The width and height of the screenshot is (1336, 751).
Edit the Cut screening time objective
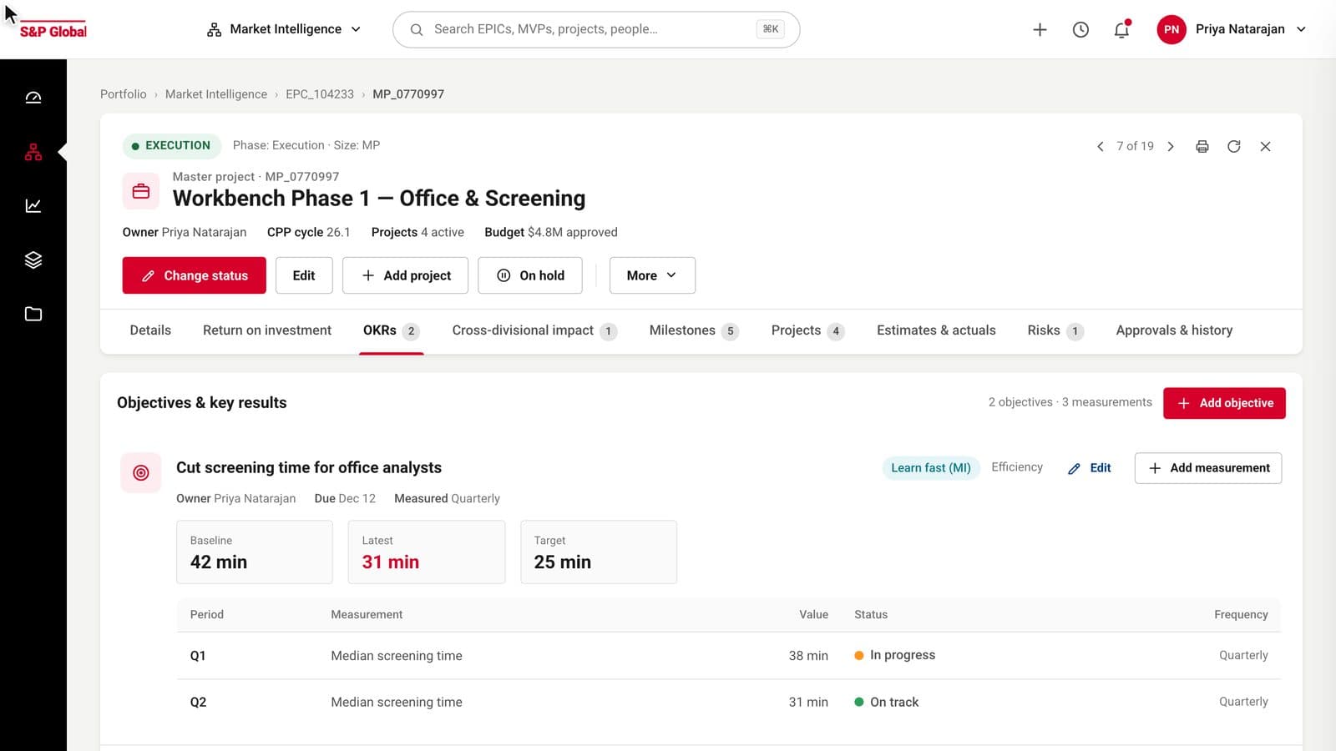click(1090, 468)
